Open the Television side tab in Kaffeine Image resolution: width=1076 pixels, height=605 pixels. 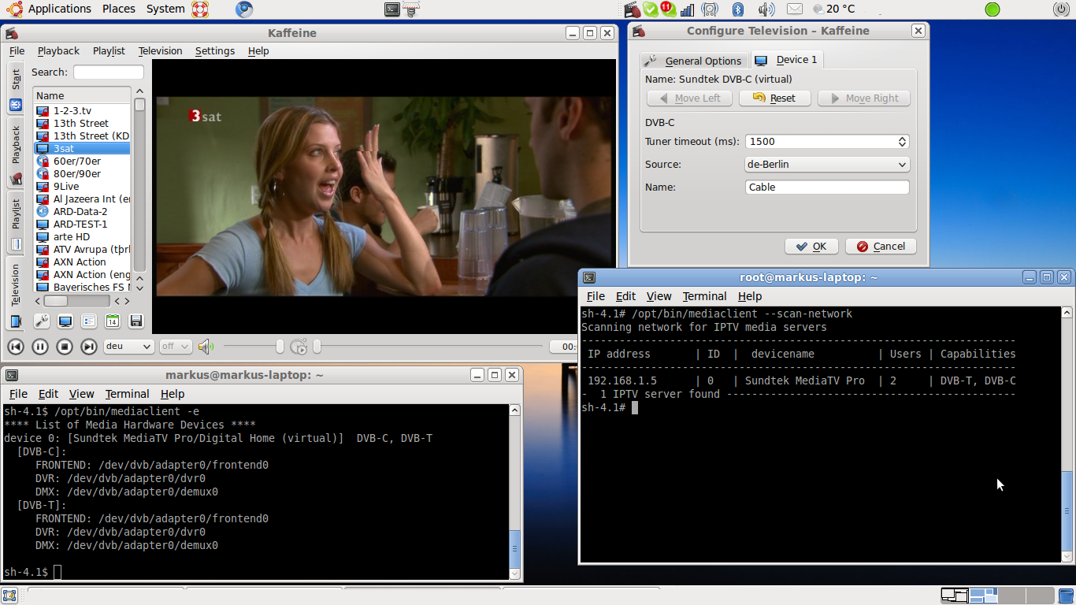(x=16, y=293)
